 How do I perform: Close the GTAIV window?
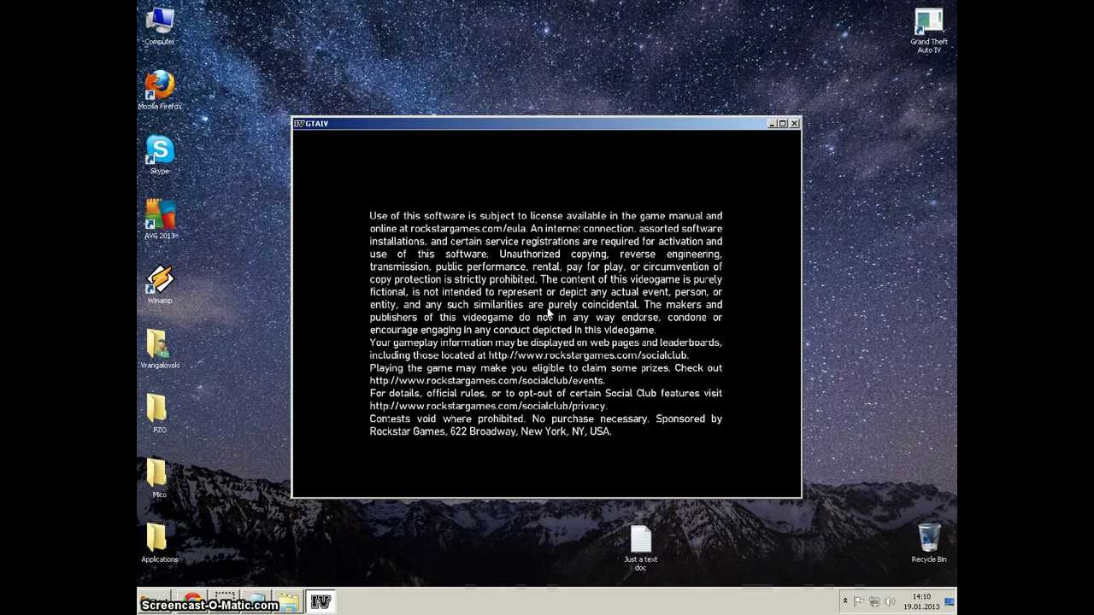[x=794, y=124]
